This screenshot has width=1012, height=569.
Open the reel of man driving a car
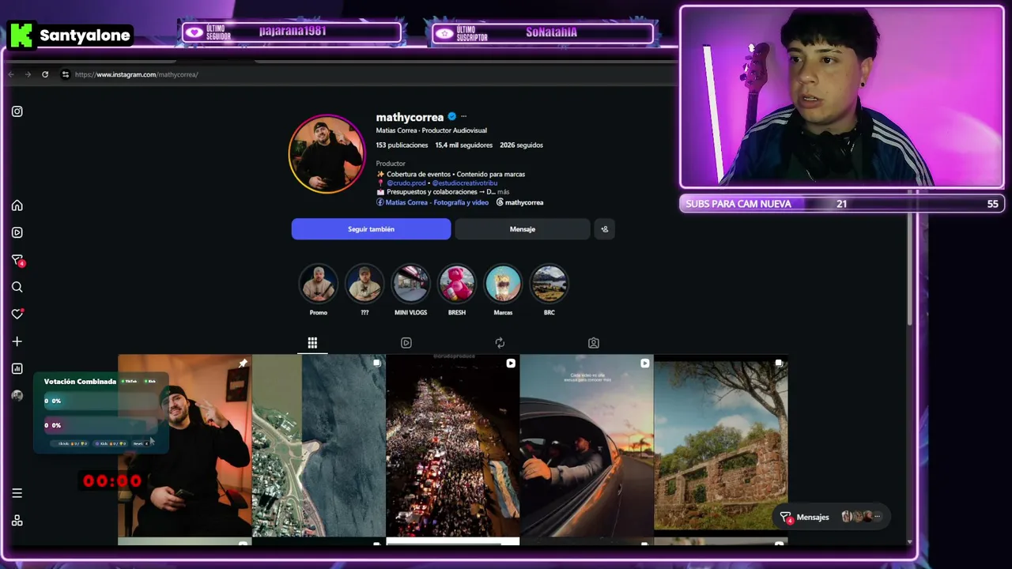pos(587,446)
